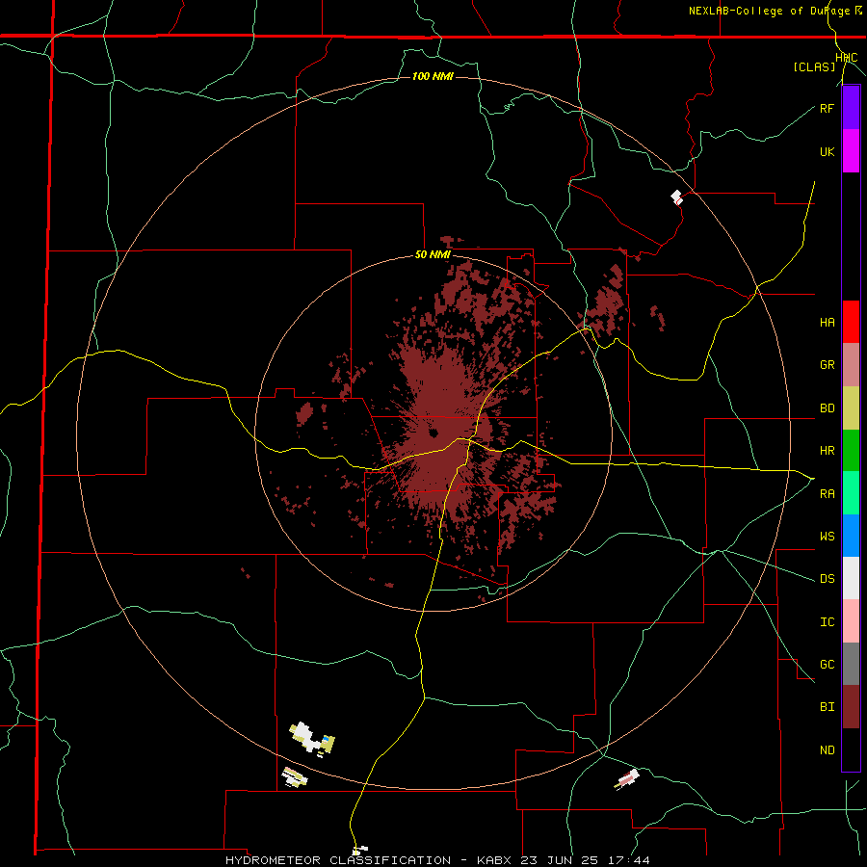Click the HHC label above legend
Viewport: 867px width, 867px height.
tap(846, 58)
